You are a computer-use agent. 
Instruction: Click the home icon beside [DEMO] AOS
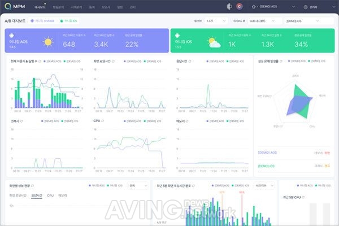[254, 7]
